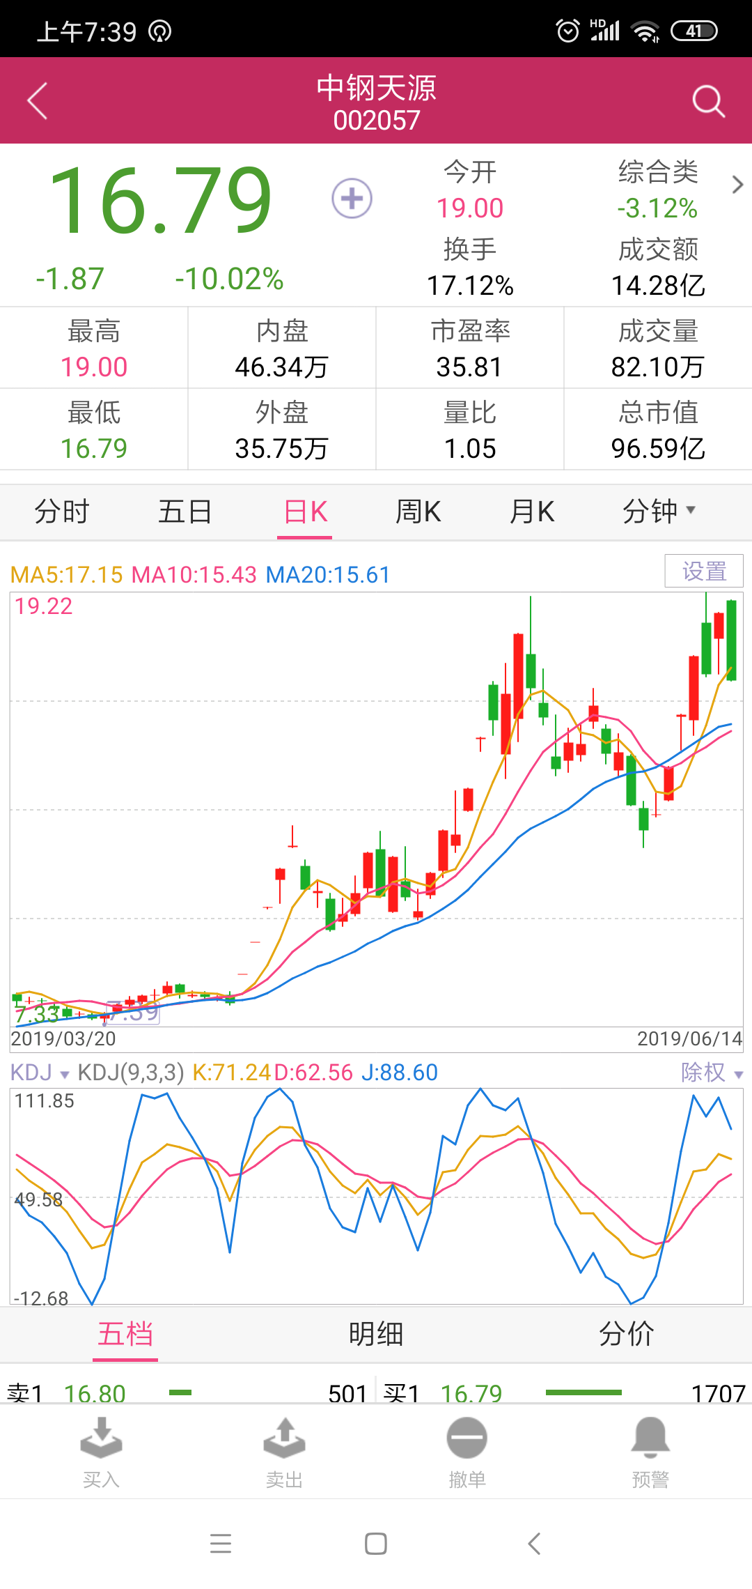Tap the MA10:15.43 label

click(x=194, y=575)
